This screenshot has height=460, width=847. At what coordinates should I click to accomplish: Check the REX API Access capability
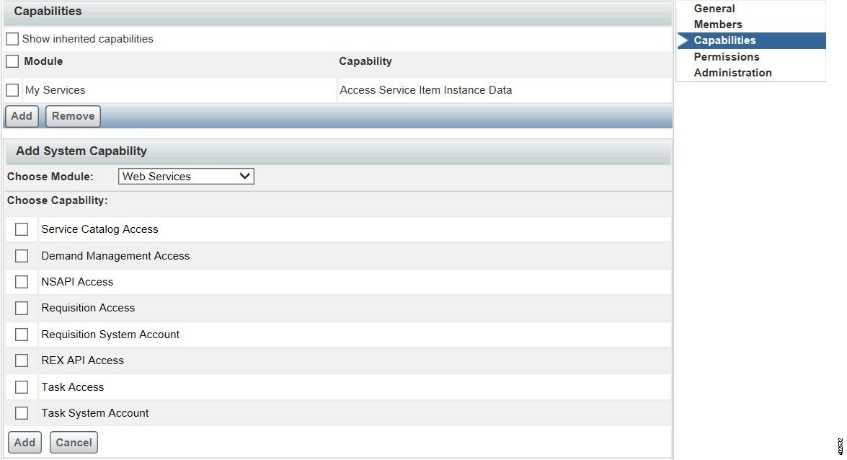21,360
